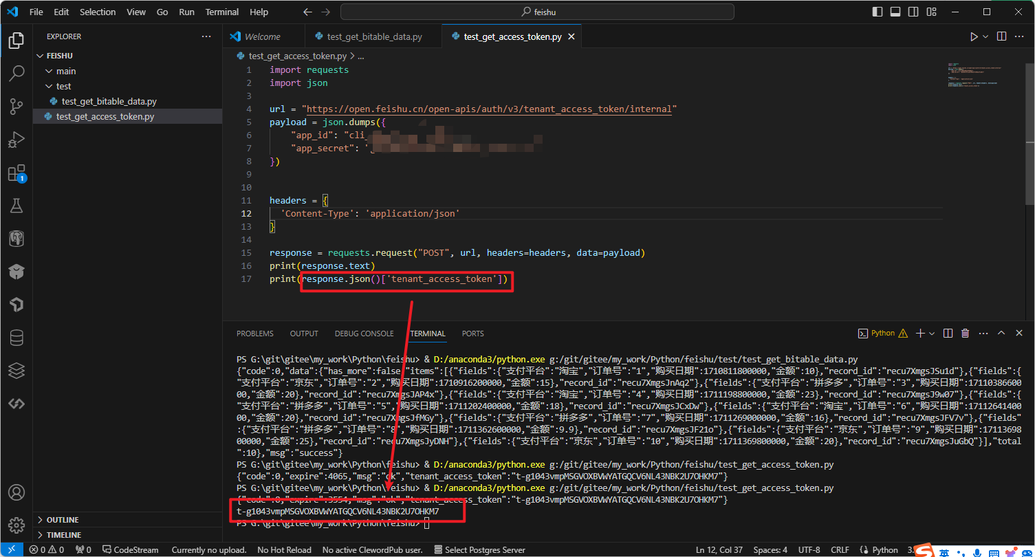Open the Run button dropdown arrow
The width and height of the screenshot is (1035, 557).
[985, 36]
